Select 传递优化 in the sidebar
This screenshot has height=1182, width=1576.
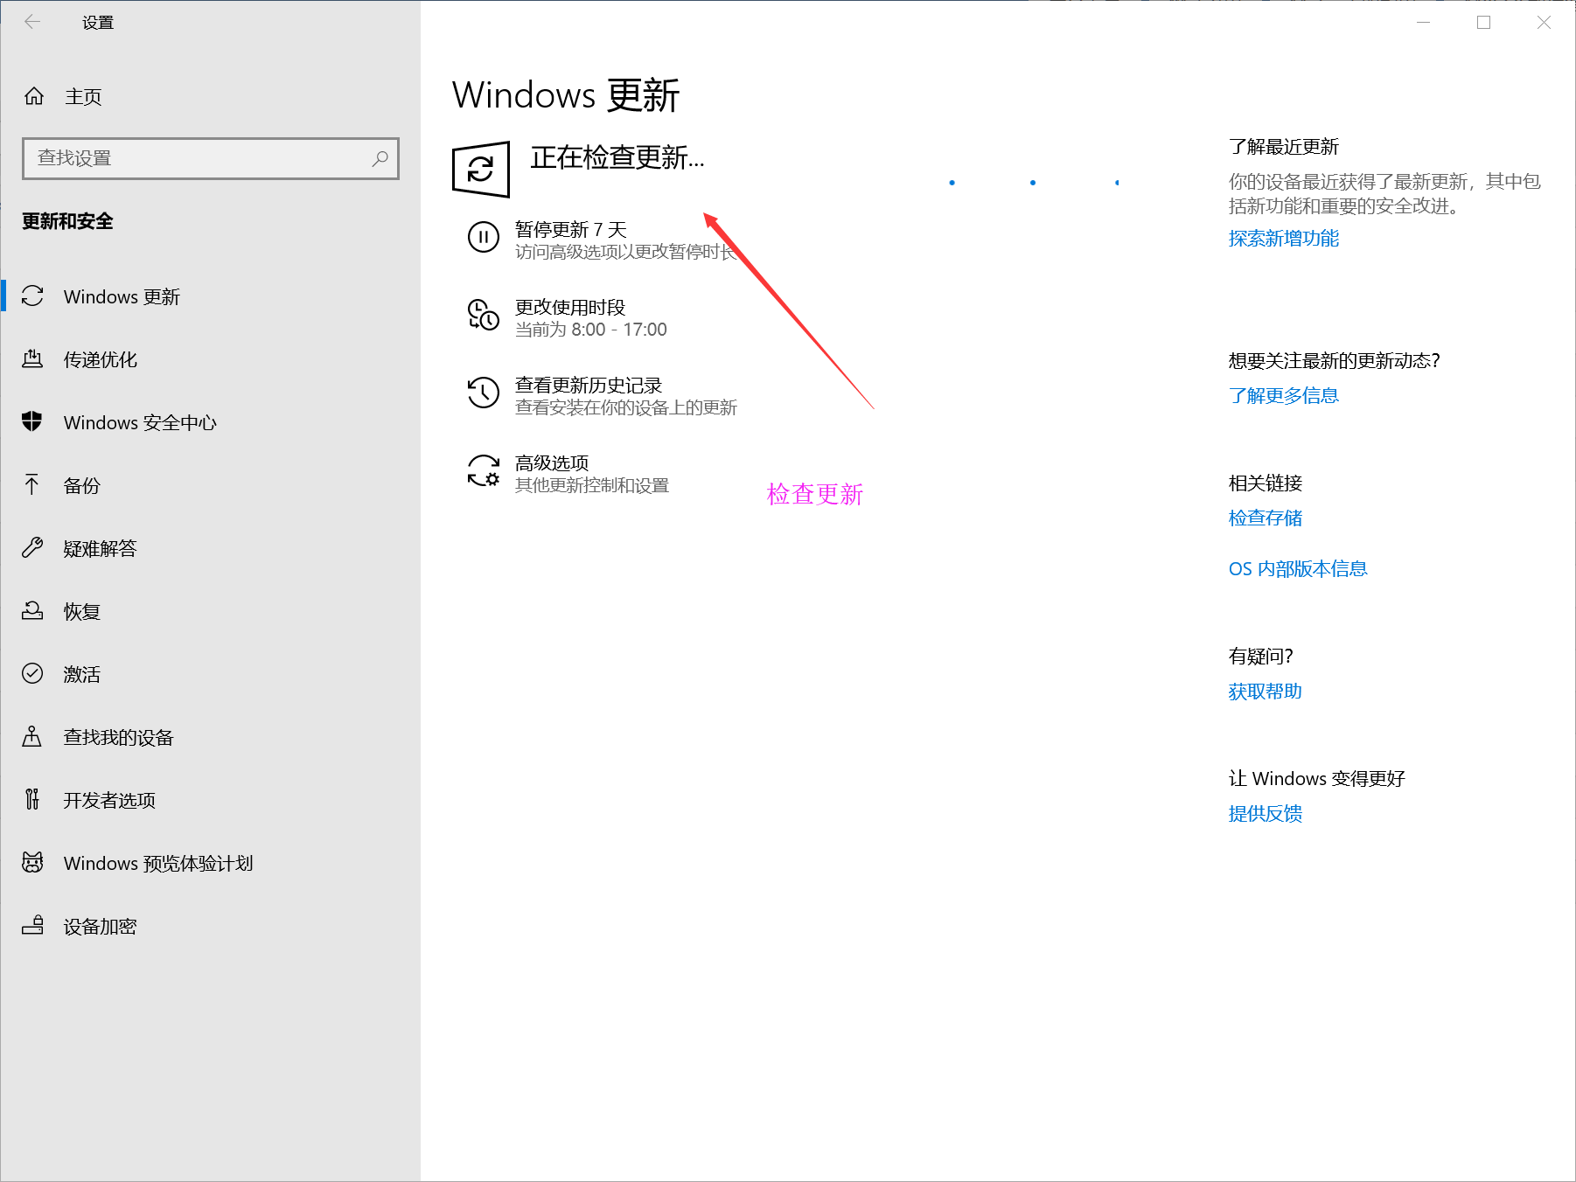pos(100,359)
